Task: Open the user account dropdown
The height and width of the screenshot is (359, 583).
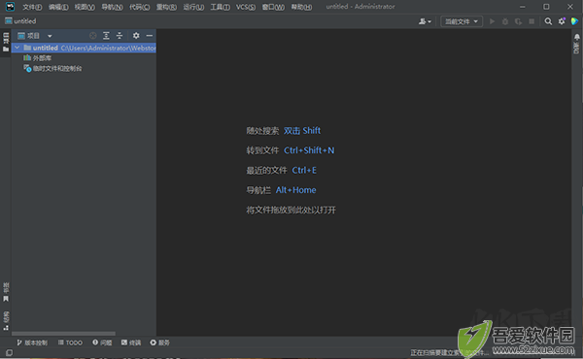Action: (x=425, y=21)
